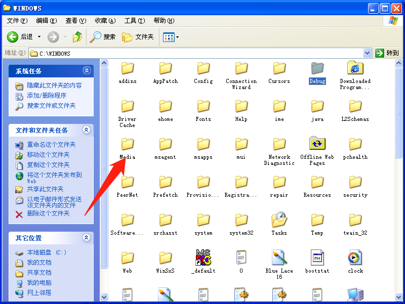This screenshot has width=405, height=304.
Task: Select the WinSxS folder icon
Action: coord(166,257)
